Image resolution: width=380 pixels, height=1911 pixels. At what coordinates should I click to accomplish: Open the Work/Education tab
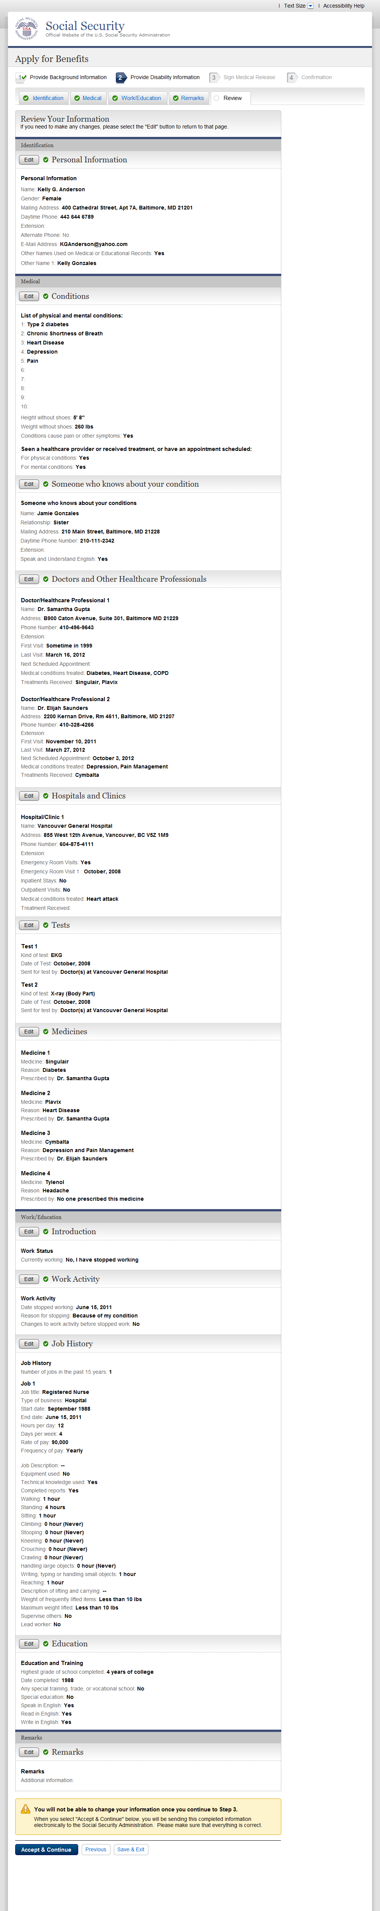tap(136, 98)
